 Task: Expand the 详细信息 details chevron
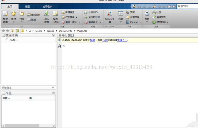pos(53,87)
